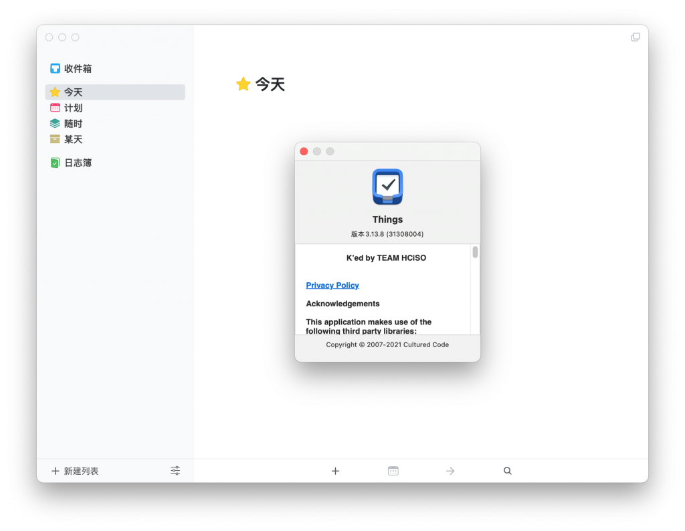Screen dimensions: 685x531
Task: Click the calendar icon in the bottom toolbar
Action: point(393,471)
